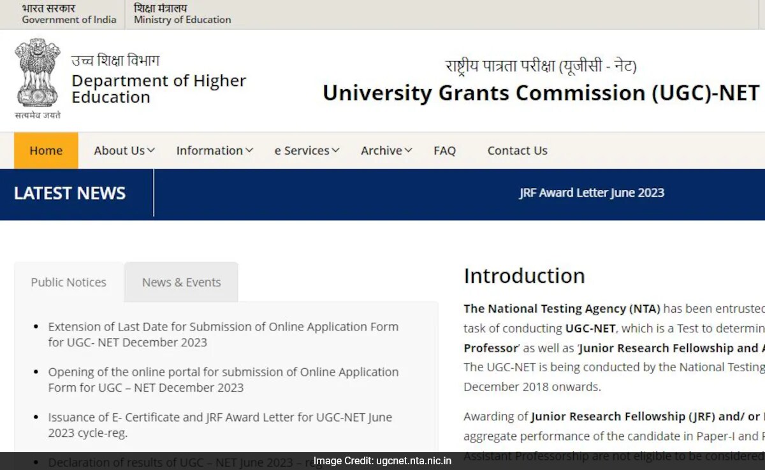Image resolution: width=765 pixels, height=470 pixels.
Task: Select the Public Notices tab
Action: pos(68,281)
